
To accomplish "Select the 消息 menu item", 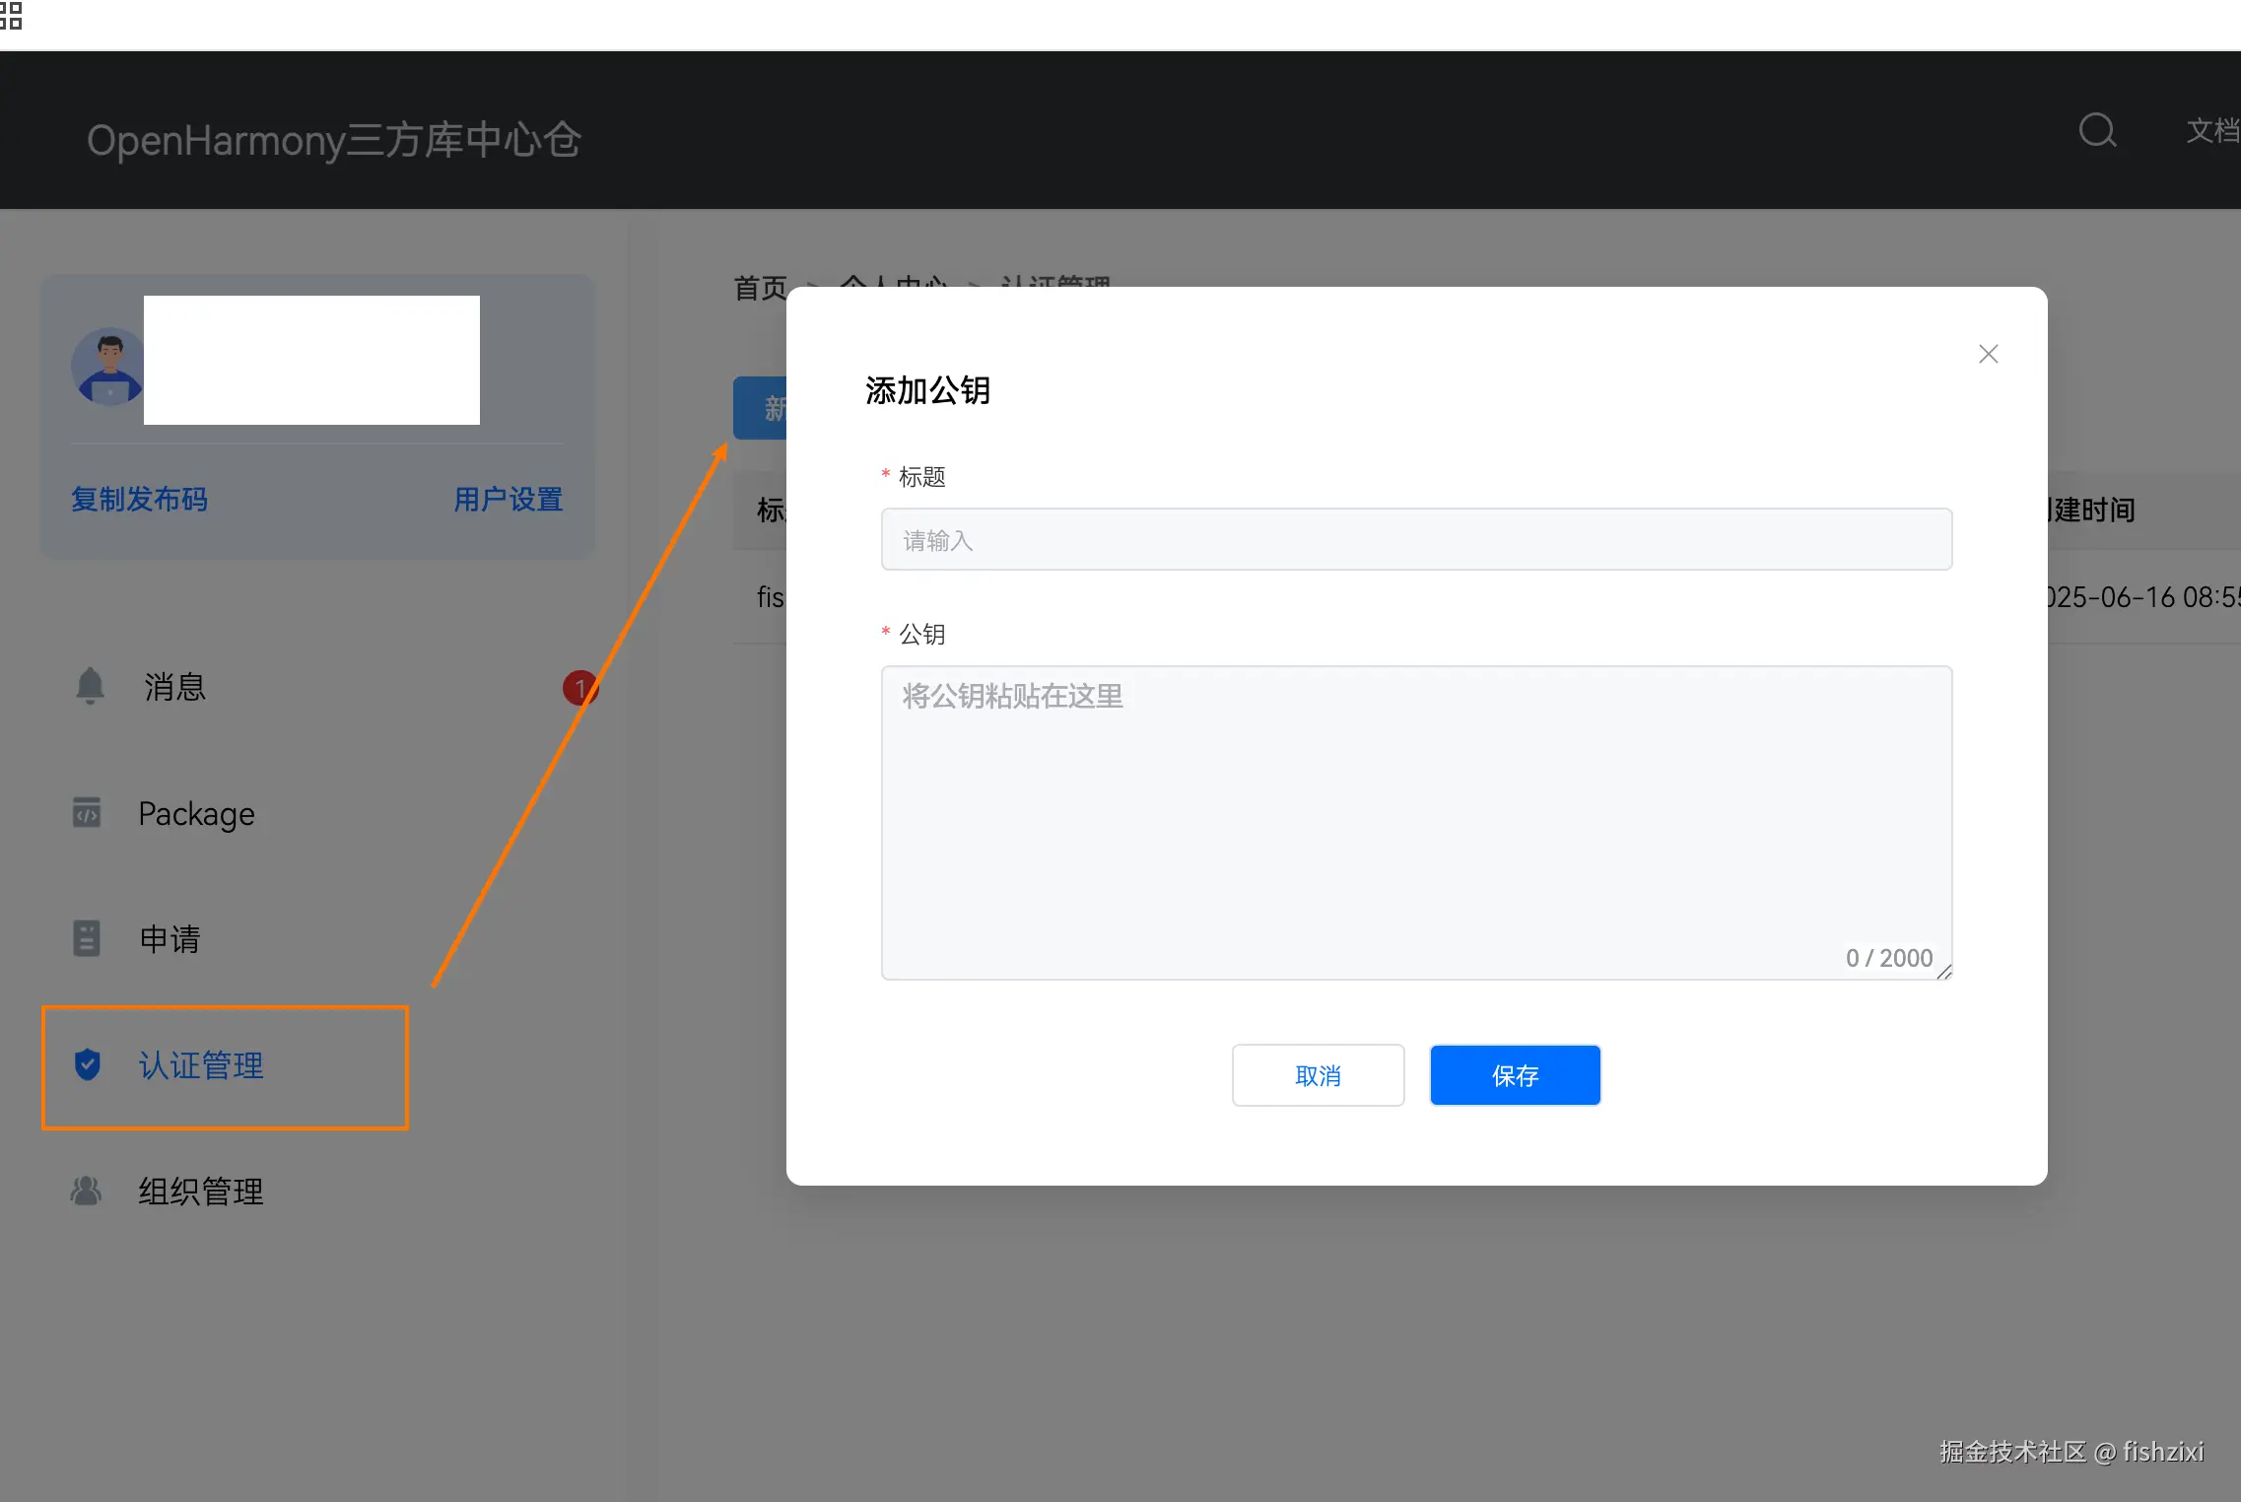I will coord(175,687).
